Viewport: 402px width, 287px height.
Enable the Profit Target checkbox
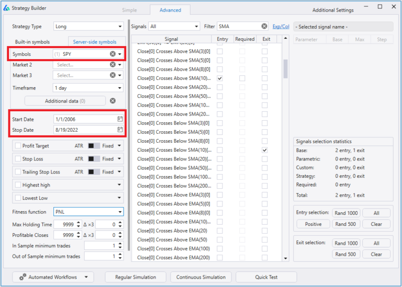coord(18,146)
